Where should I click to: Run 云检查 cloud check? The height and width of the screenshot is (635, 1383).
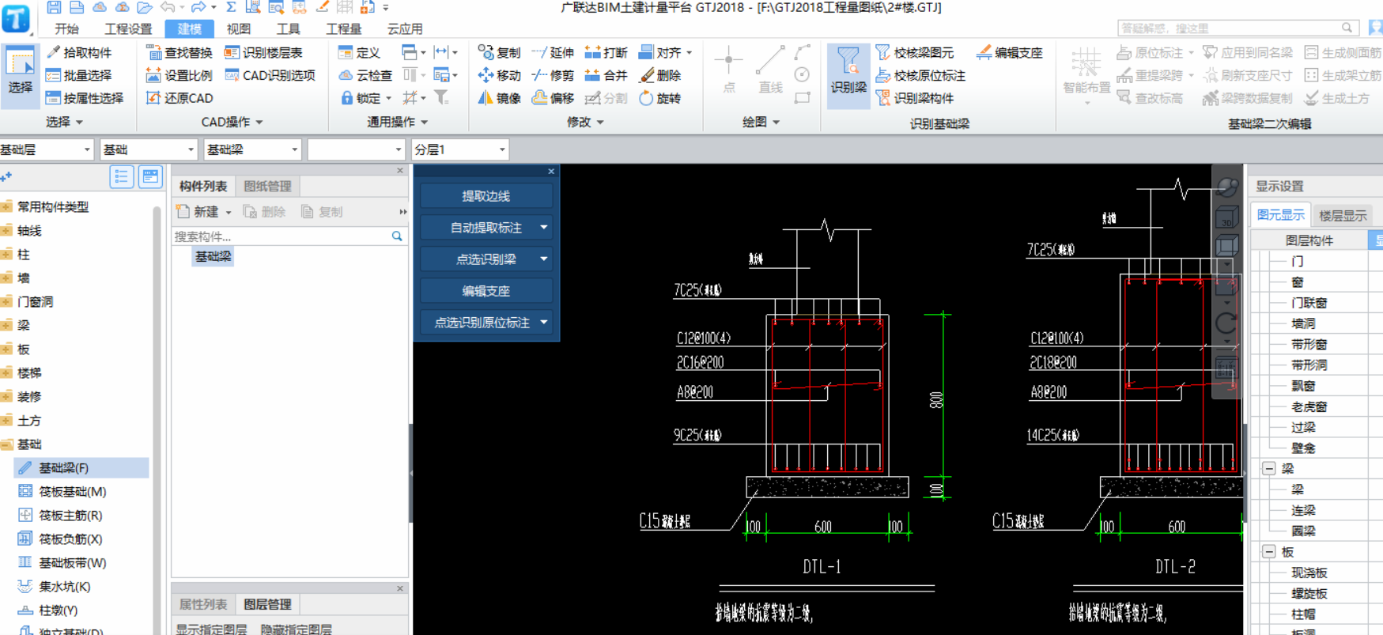(365, 75)
